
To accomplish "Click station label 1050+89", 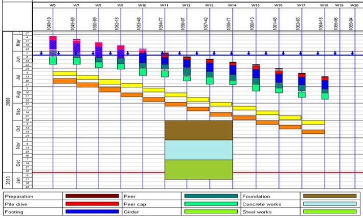I will click(95, 23).
